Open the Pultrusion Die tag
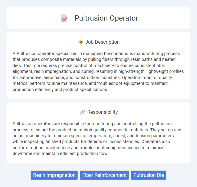 pos(149,175)
